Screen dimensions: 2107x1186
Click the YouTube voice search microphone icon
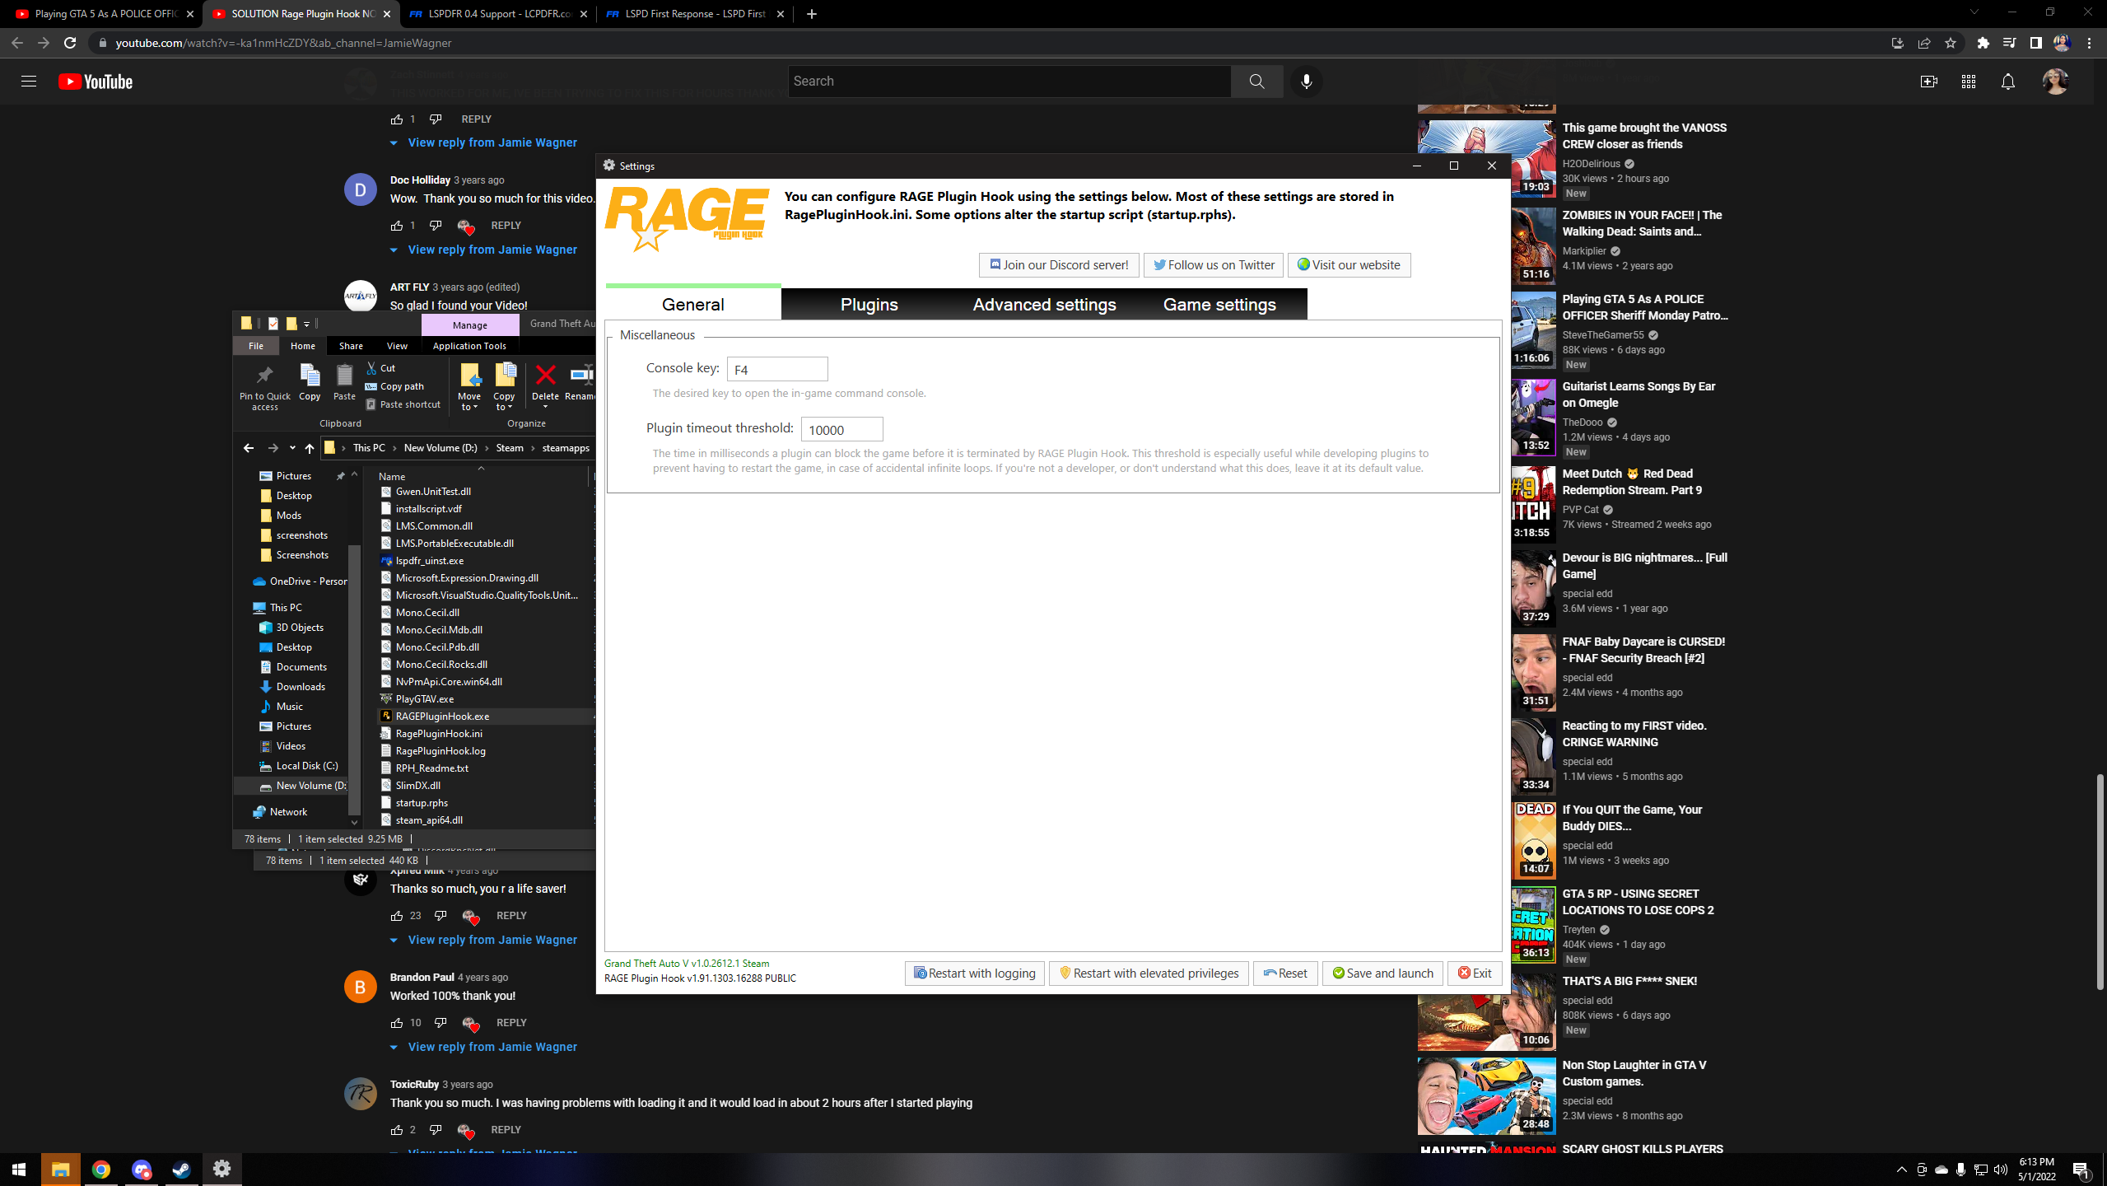pyautogui.click(x=1306, y=82)
